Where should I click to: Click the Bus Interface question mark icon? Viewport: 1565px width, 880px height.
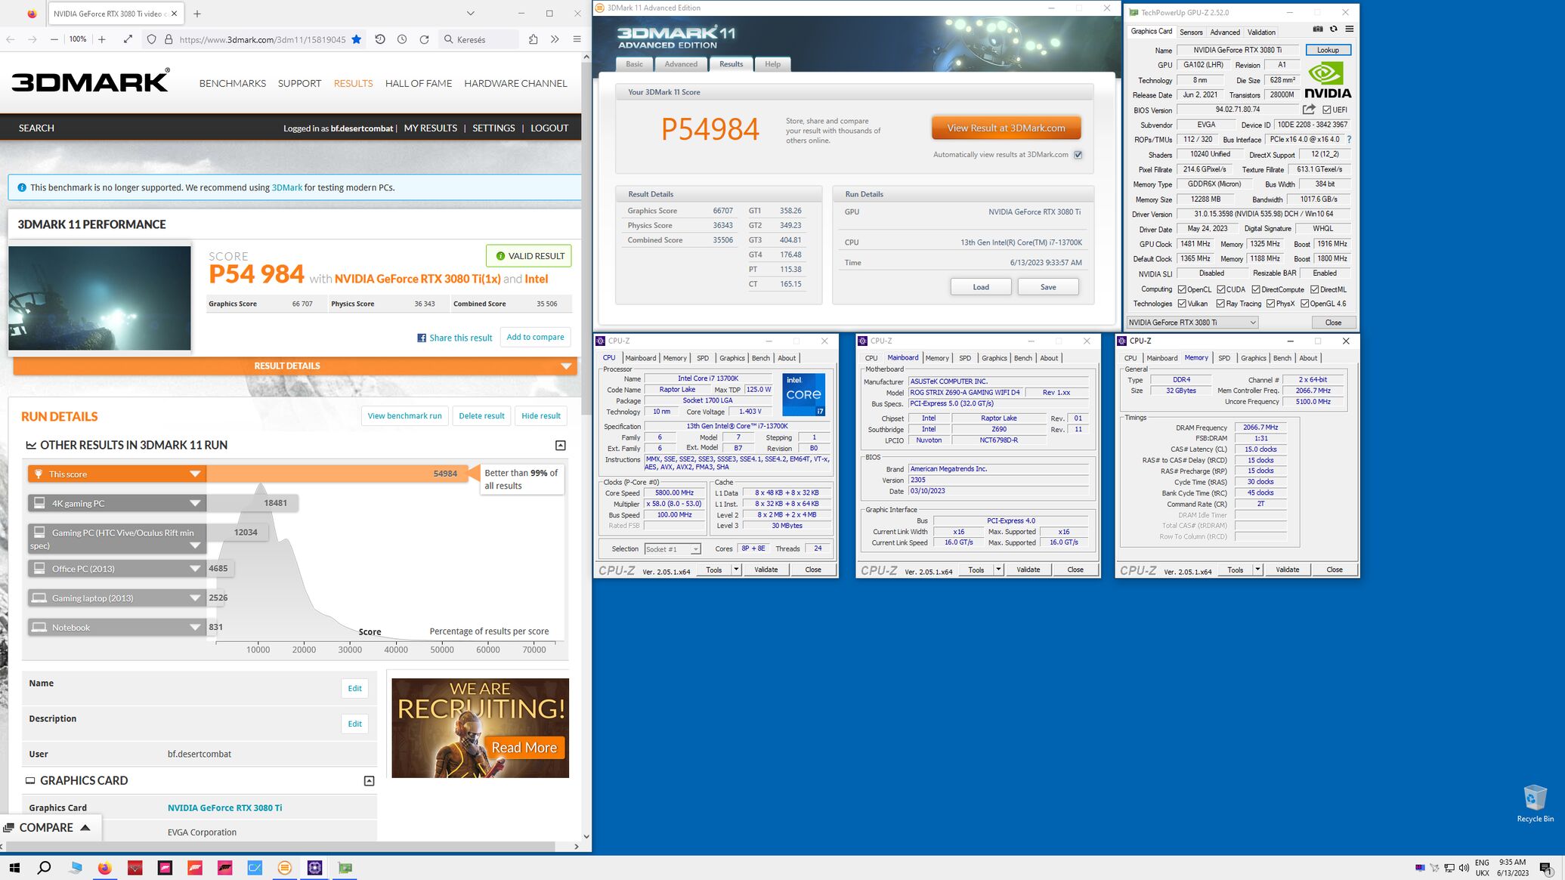click(x=1349, y=139)
